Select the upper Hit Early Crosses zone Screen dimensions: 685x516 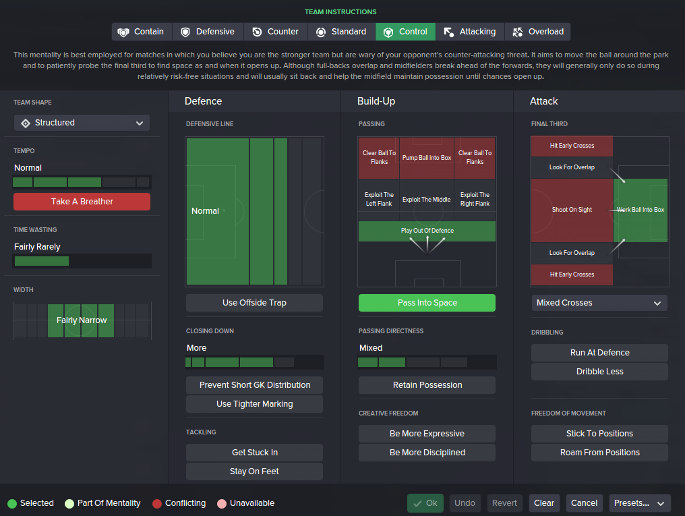[572, 146]
